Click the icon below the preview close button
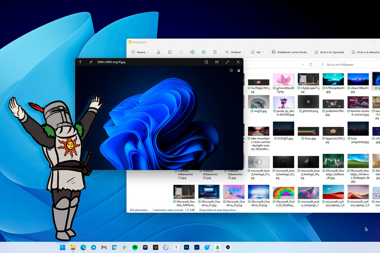 [238, 70]
